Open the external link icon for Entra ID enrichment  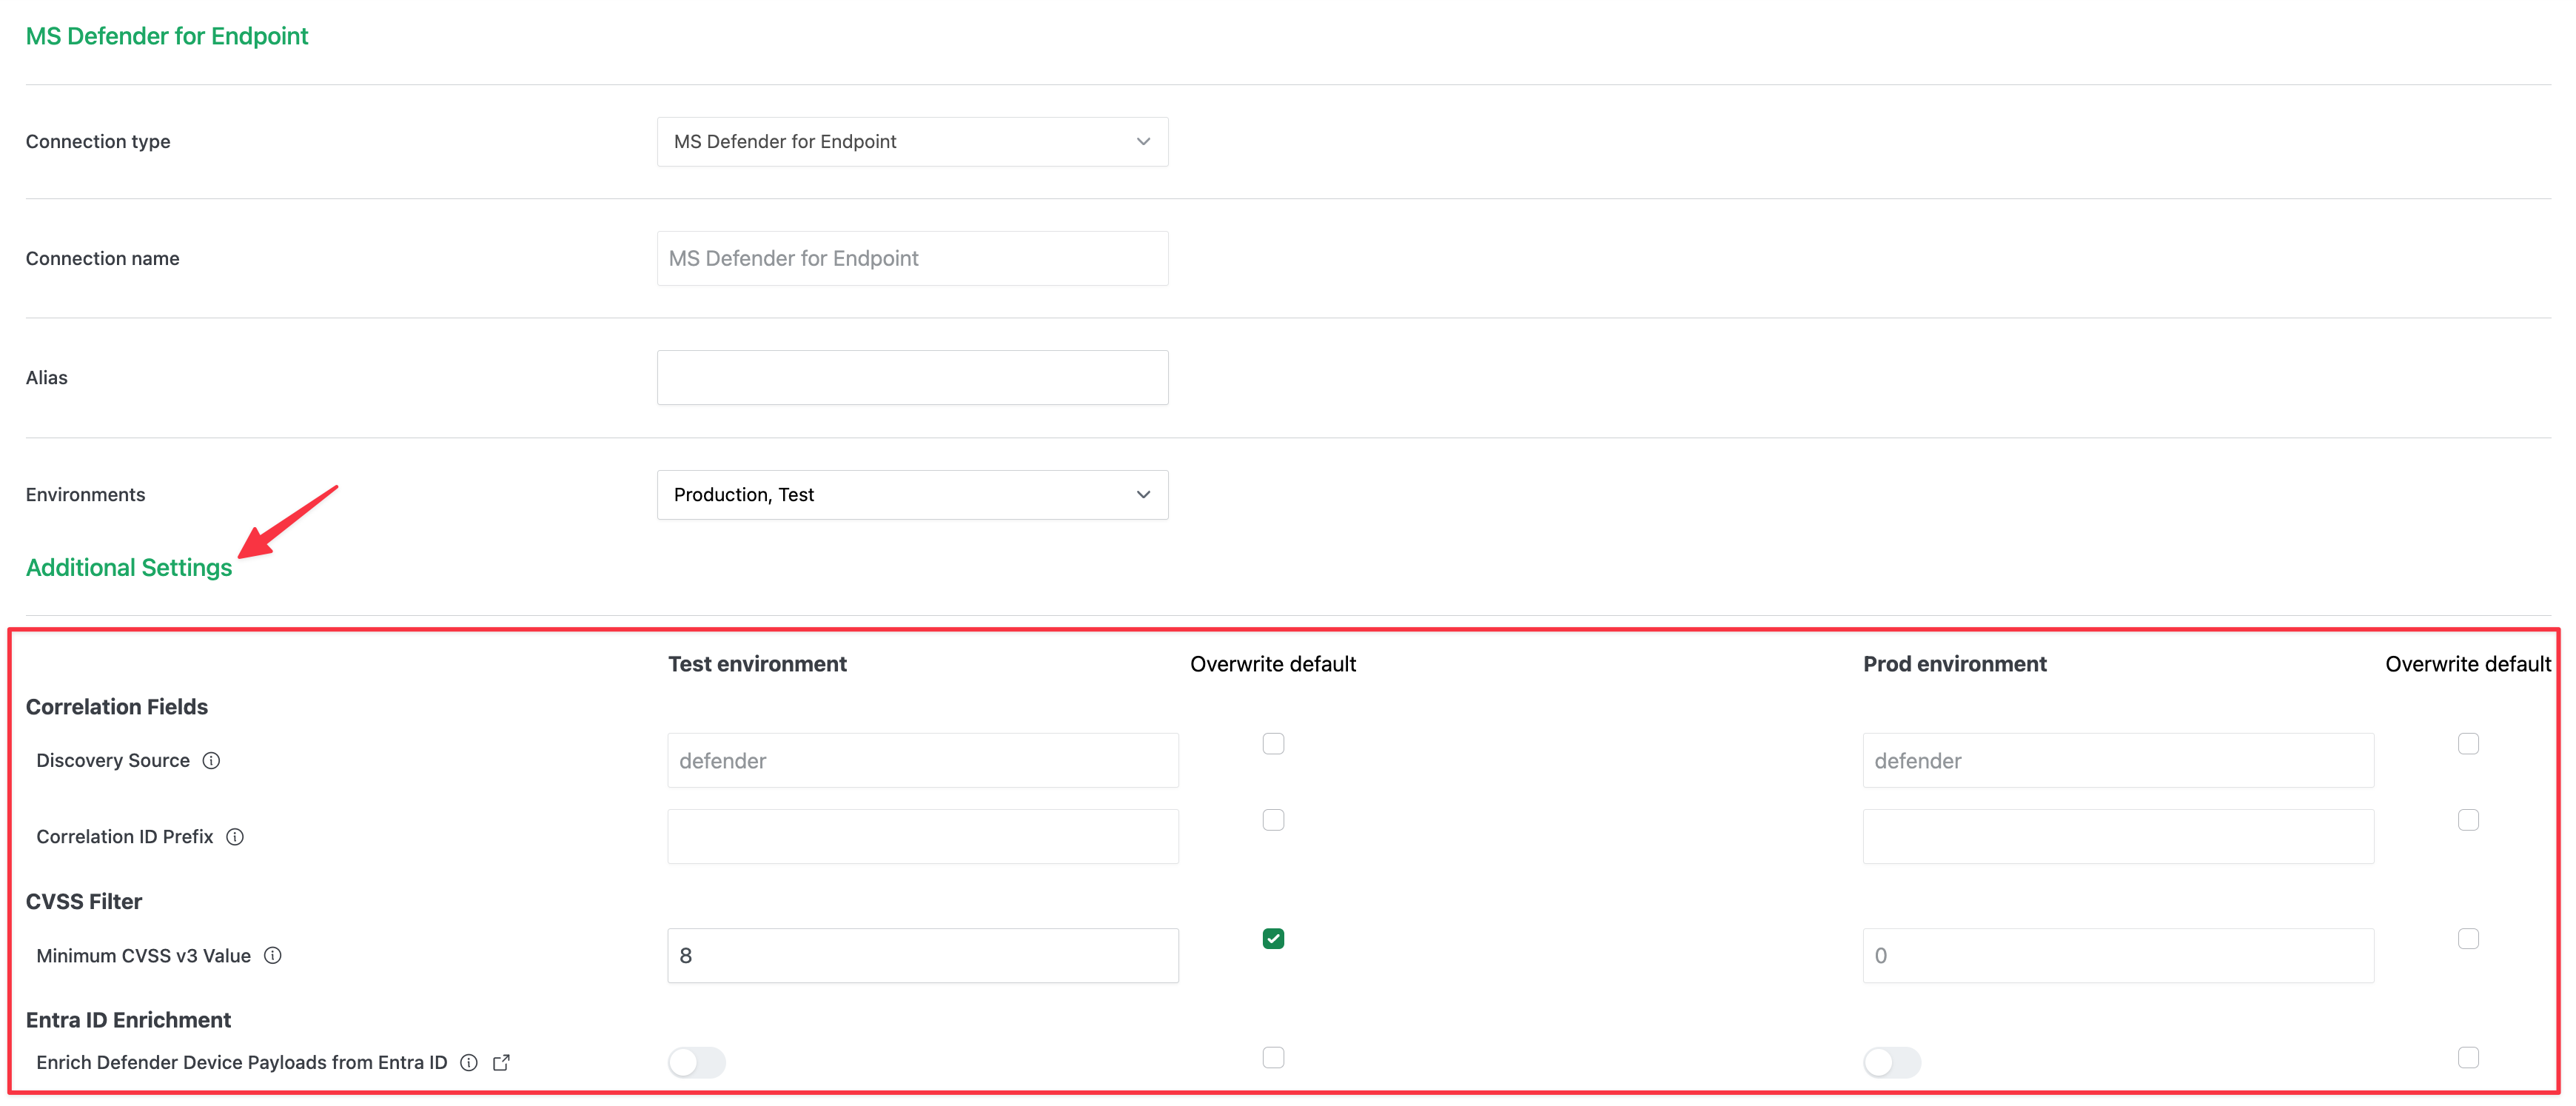tap(502, 1063)
